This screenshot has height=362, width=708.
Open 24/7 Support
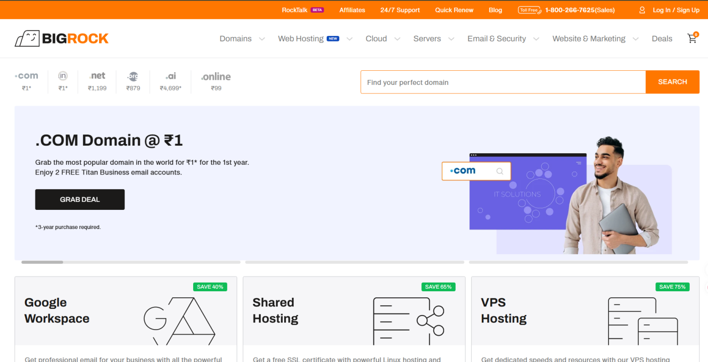click(x=400, y=10)
